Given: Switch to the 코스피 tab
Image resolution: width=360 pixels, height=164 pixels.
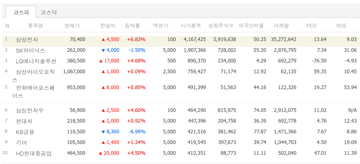Looking at the screenshot, I should click(x=21, y=12).
